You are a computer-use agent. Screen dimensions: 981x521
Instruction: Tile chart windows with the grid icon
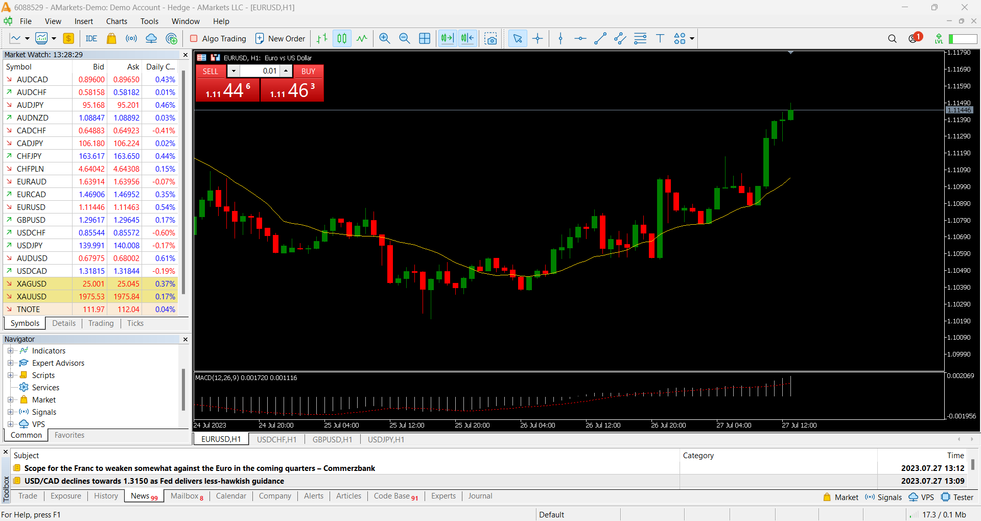point(425,38)
